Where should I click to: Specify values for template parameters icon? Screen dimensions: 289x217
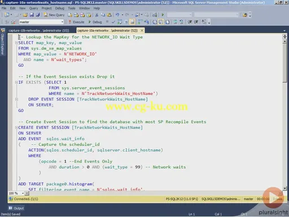pyautogui.click(x=204, y=22)
